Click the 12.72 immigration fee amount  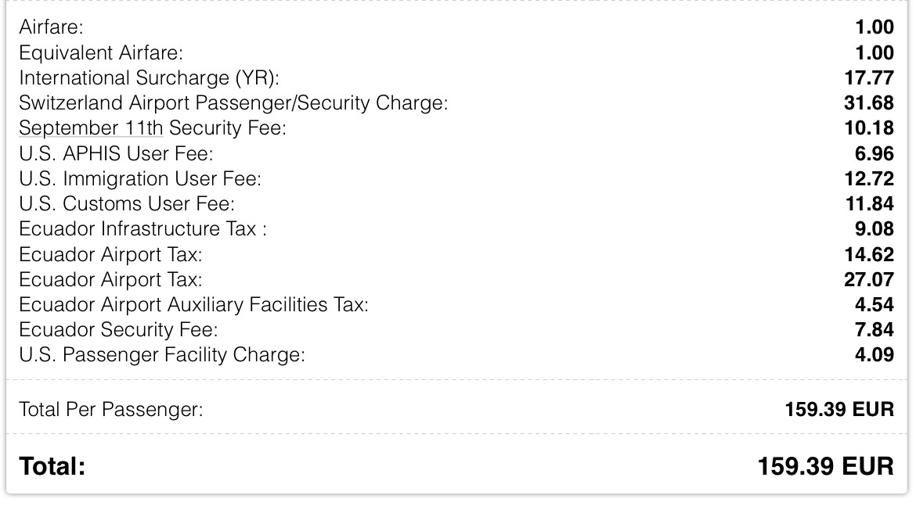point(874,178)
